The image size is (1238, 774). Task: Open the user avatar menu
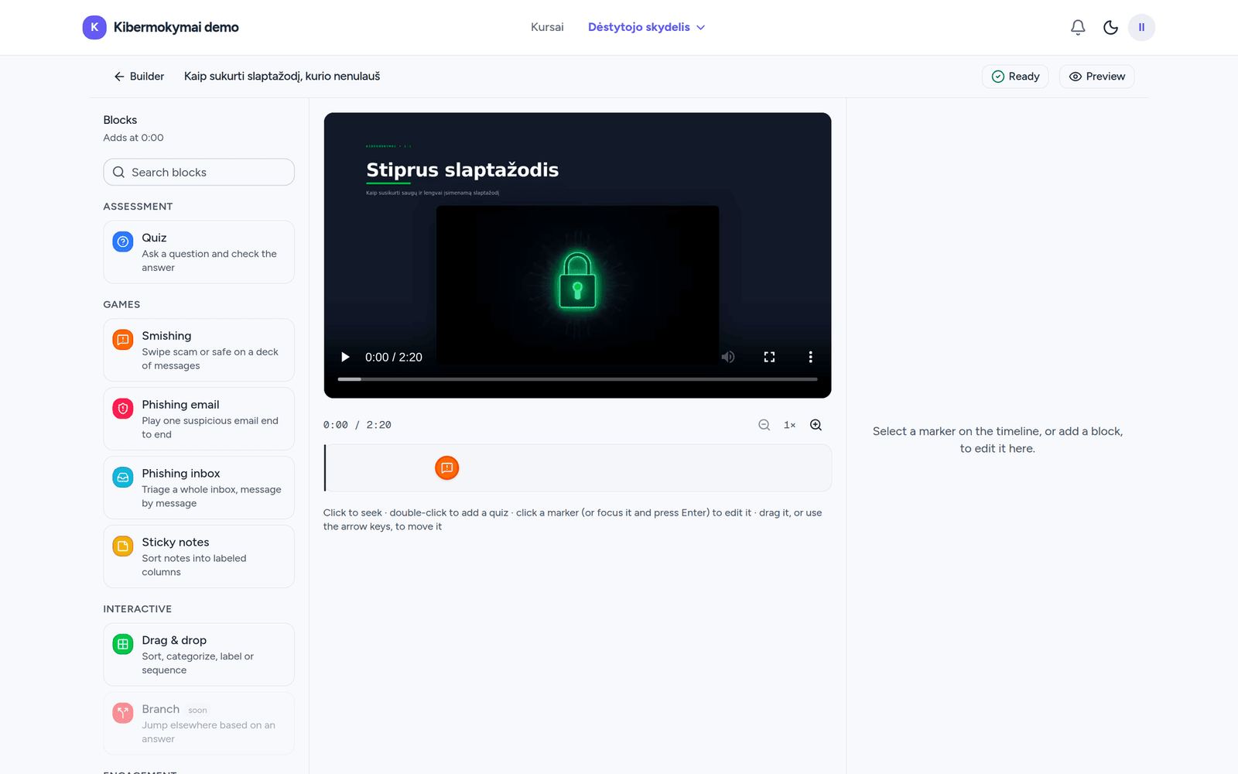pyautogui.click(x=1141, y=27)
